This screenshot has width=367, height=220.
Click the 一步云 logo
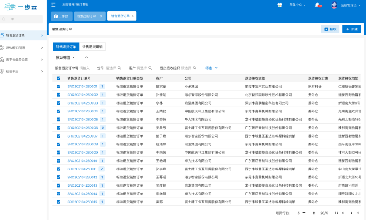21,7
